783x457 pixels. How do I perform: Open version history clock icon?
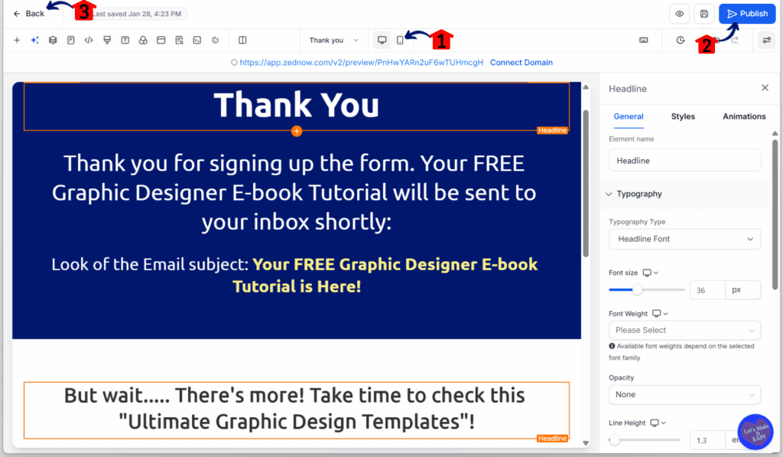pos(681,40)
